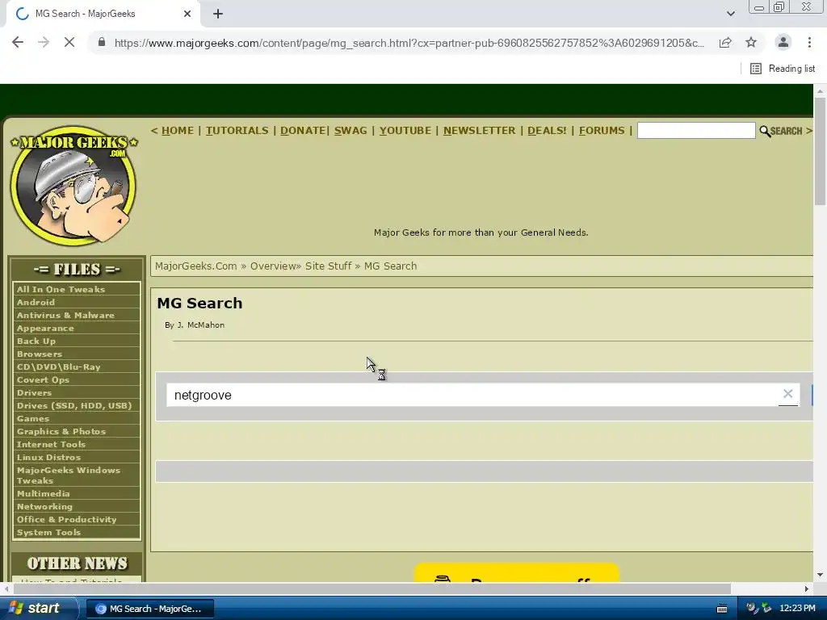
Task: Select the MG Search - MajorGeeks tab
Action: 103,15
